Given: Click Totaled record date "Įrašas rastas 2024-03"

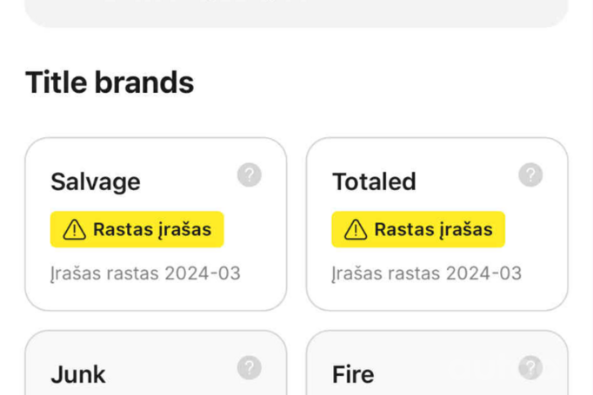Looking at the screenshot, I should click(426, 273).
